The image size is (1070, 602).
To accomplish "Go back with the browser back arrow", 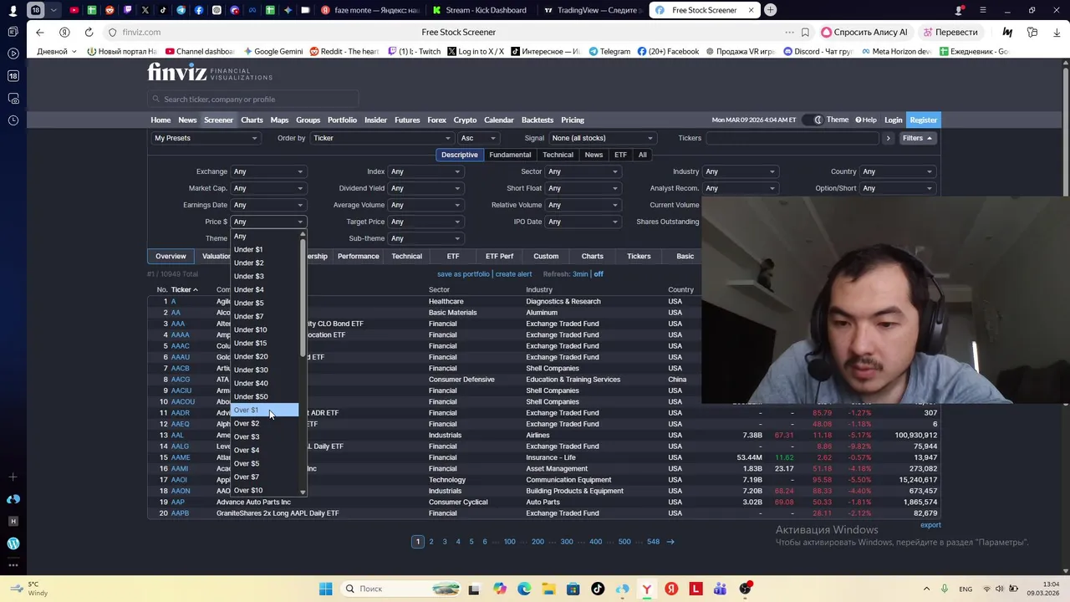I will 39,32.
